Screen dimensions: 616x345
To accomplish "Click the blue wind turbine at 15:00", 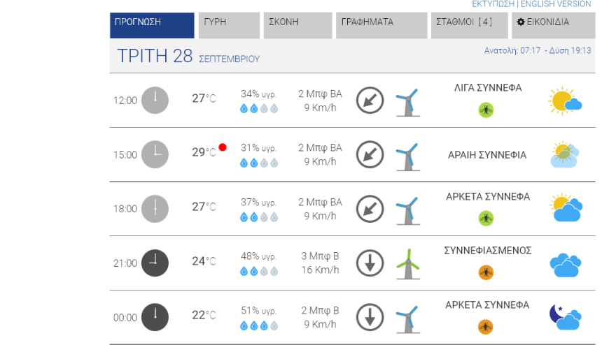I will tap(407, 155).
